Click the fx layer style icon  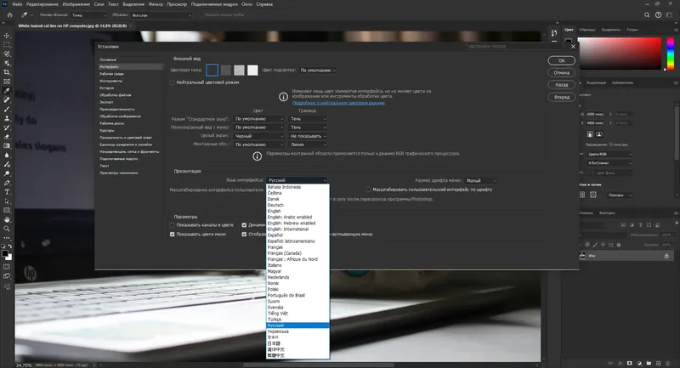[620, 363]
